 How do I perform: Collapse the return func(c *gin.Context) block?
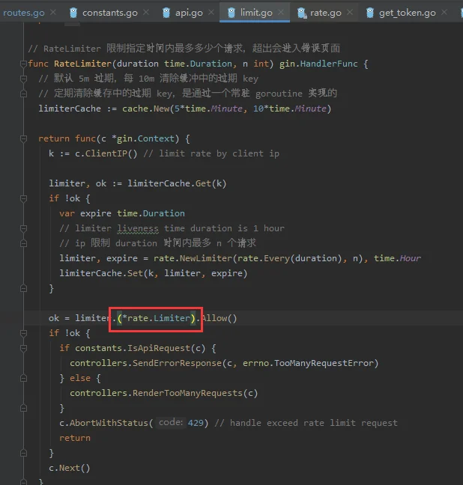pyautogui.click(x=23, y=138)
